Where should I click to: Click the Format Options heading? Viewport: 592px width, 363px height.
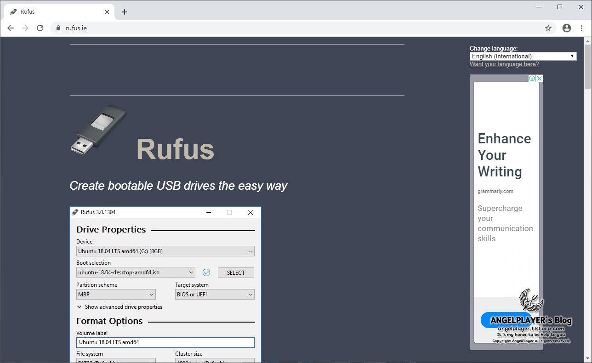(109, 321)
